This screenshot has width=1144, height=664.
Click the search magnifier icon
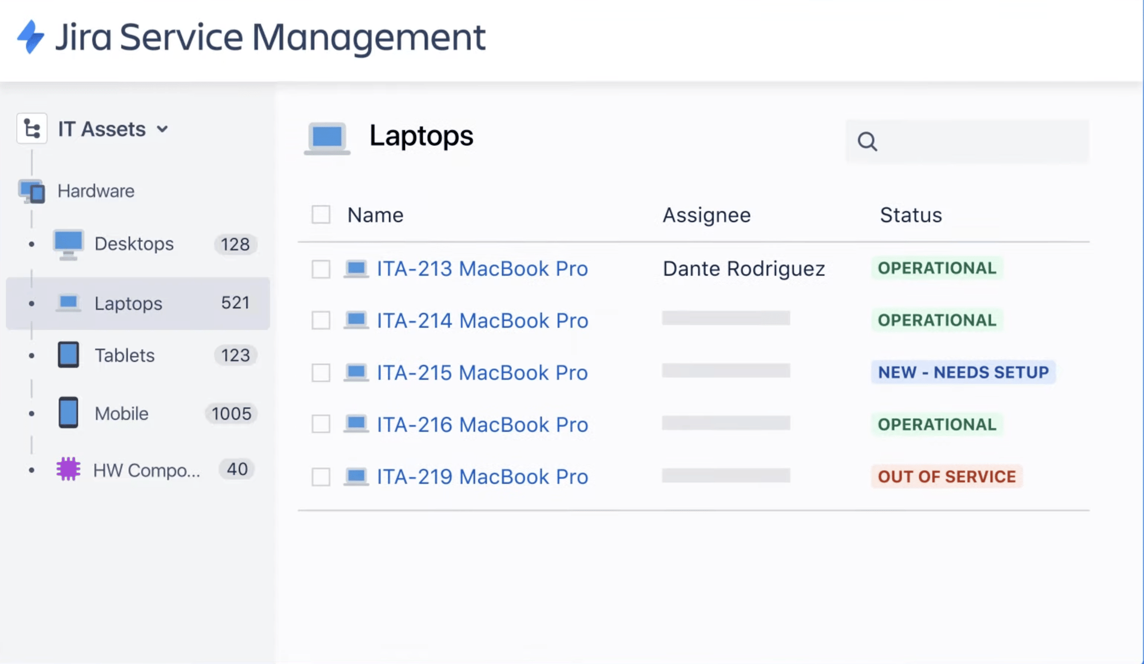click(867, 141)
